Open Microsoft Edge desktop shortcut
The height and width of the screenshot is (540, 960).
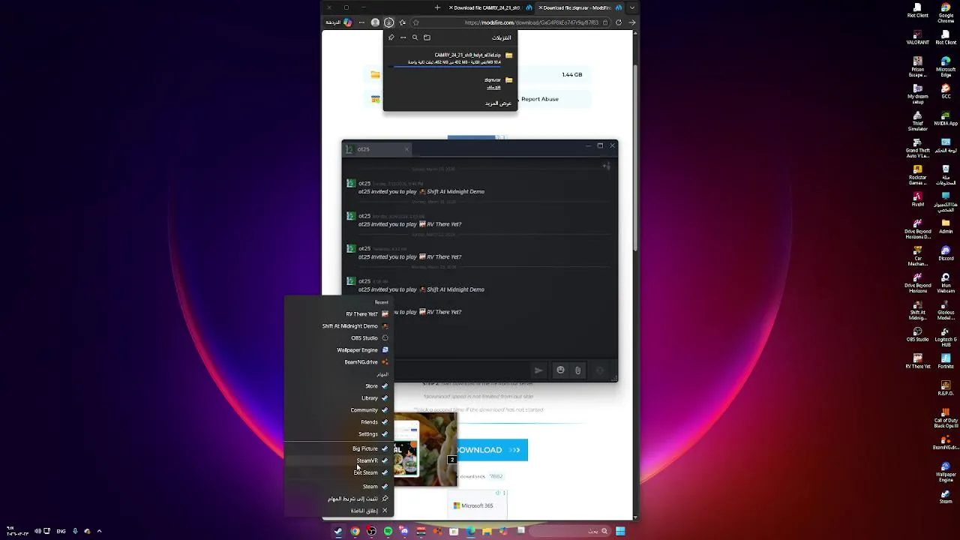pyautogui.click(x=946, y=67)
